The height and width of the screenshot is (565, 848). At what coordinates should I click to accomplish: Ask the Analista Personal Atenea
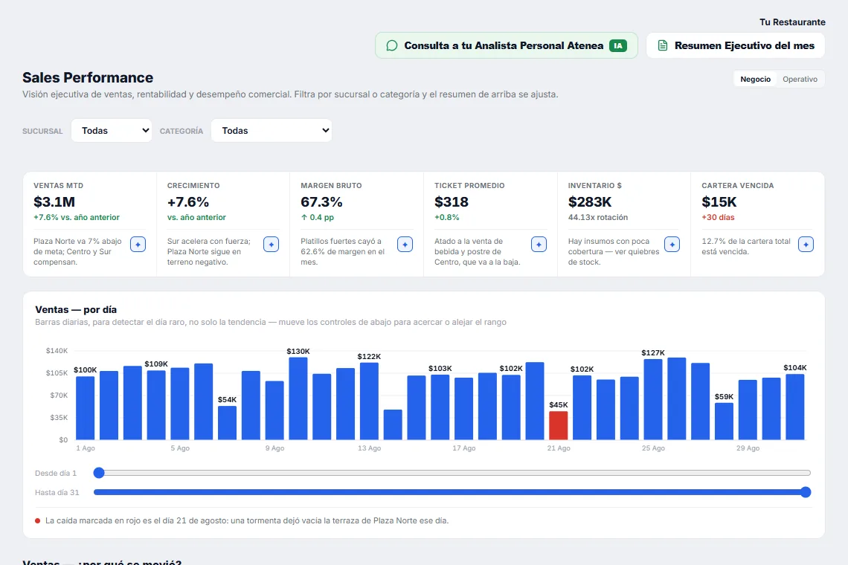pyautogui.click(x=507, y=46)
